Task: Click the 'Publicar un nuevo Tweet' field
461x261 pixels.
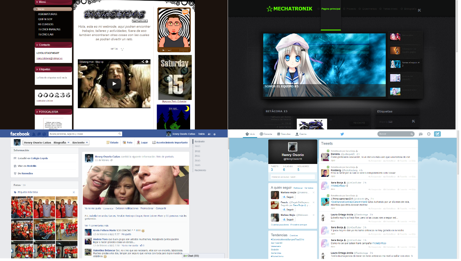Action: 292,177
